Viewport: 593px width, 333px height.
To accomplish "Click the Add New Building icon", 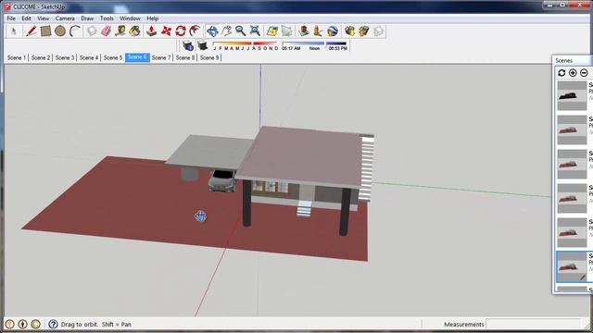I will coord(303,31).
